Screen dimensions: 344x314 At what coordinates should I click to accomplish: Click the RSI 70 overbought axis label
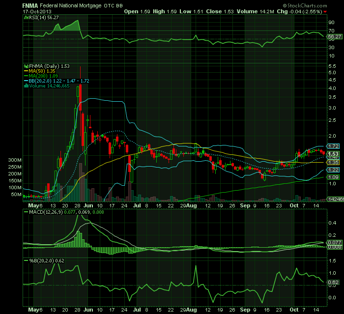coord(332,31)
